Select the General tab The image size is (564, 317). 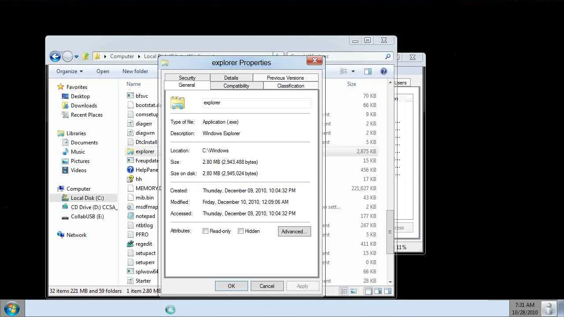pyautogui.click(x=187, y=85)
